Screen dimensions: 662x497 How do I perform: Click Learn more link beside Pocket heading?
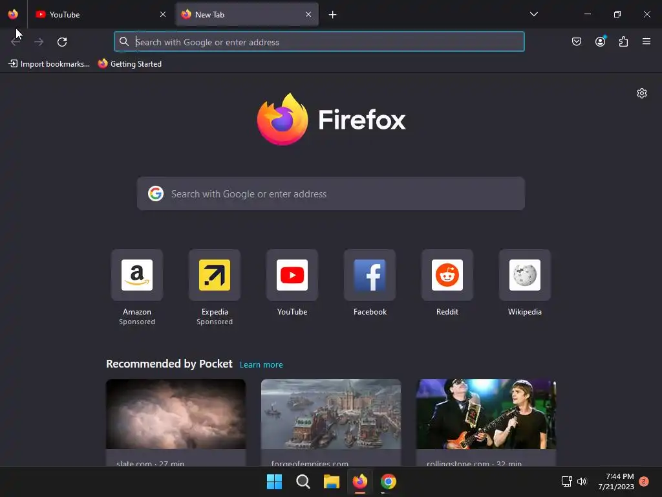[x=261, y=365]
